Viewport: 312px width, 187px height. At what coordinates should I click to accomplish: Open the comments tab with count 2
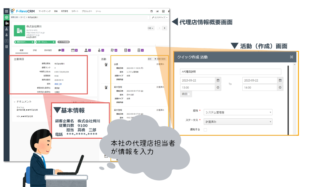(61, 50)
